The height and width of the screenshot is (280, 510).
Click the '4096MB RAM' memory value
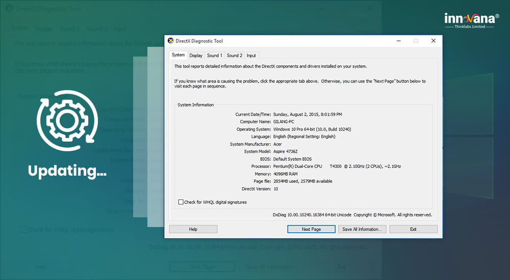(x=285, y=174)
